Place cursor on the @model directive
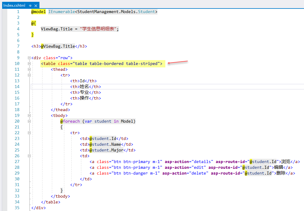 [38, 11]
